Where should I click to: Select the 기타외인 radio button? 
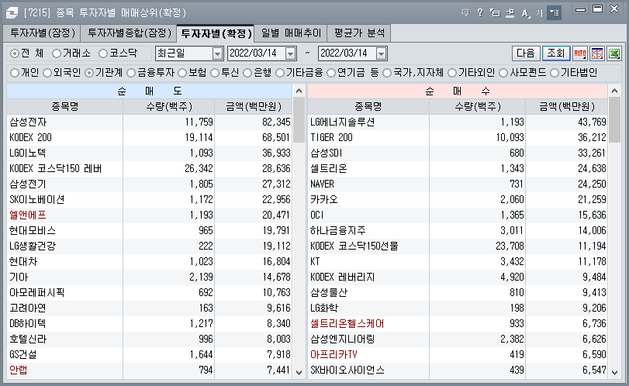452,73
